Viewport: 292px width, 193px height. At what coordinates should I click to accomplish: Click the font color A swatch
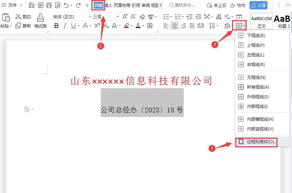pos(138,26)
